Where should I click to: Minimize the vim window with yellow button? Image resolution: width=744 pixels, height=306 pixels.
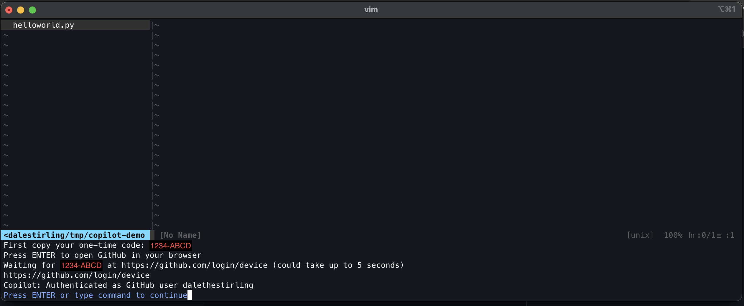tap(21, 10)
